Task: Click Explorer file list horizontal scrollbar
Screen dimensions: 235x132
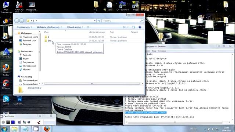Action: pos(92,84)
